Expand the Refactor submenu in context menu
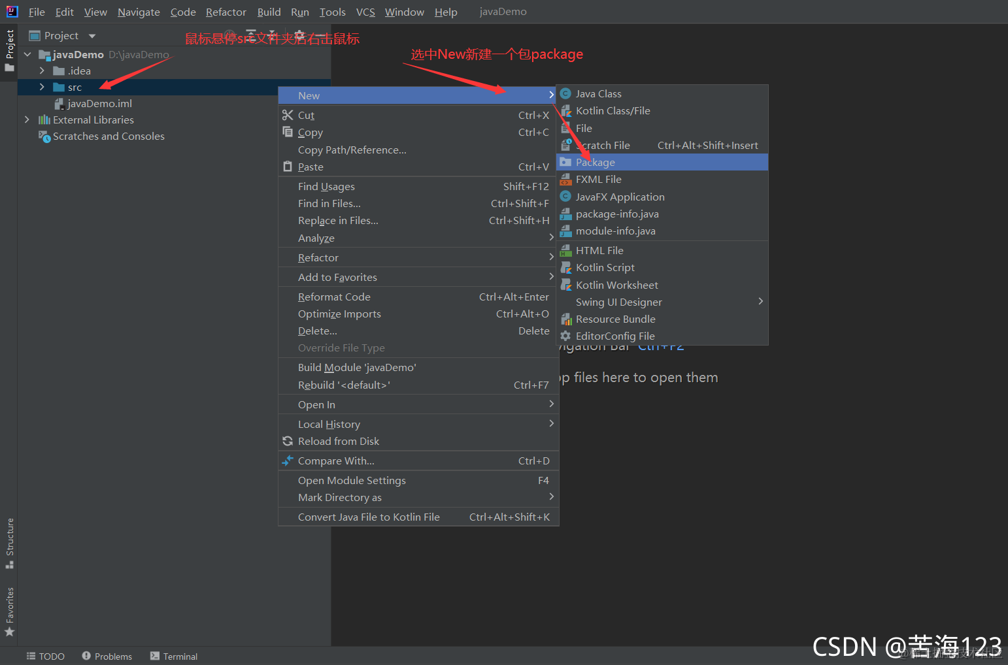 [x=418, y=257]
